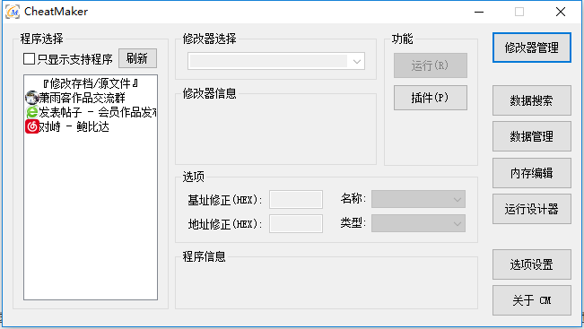Screen dimensions: 584x329
Task: Expand the 修改器选择 dropdown
Action: (x=276, y=62)
